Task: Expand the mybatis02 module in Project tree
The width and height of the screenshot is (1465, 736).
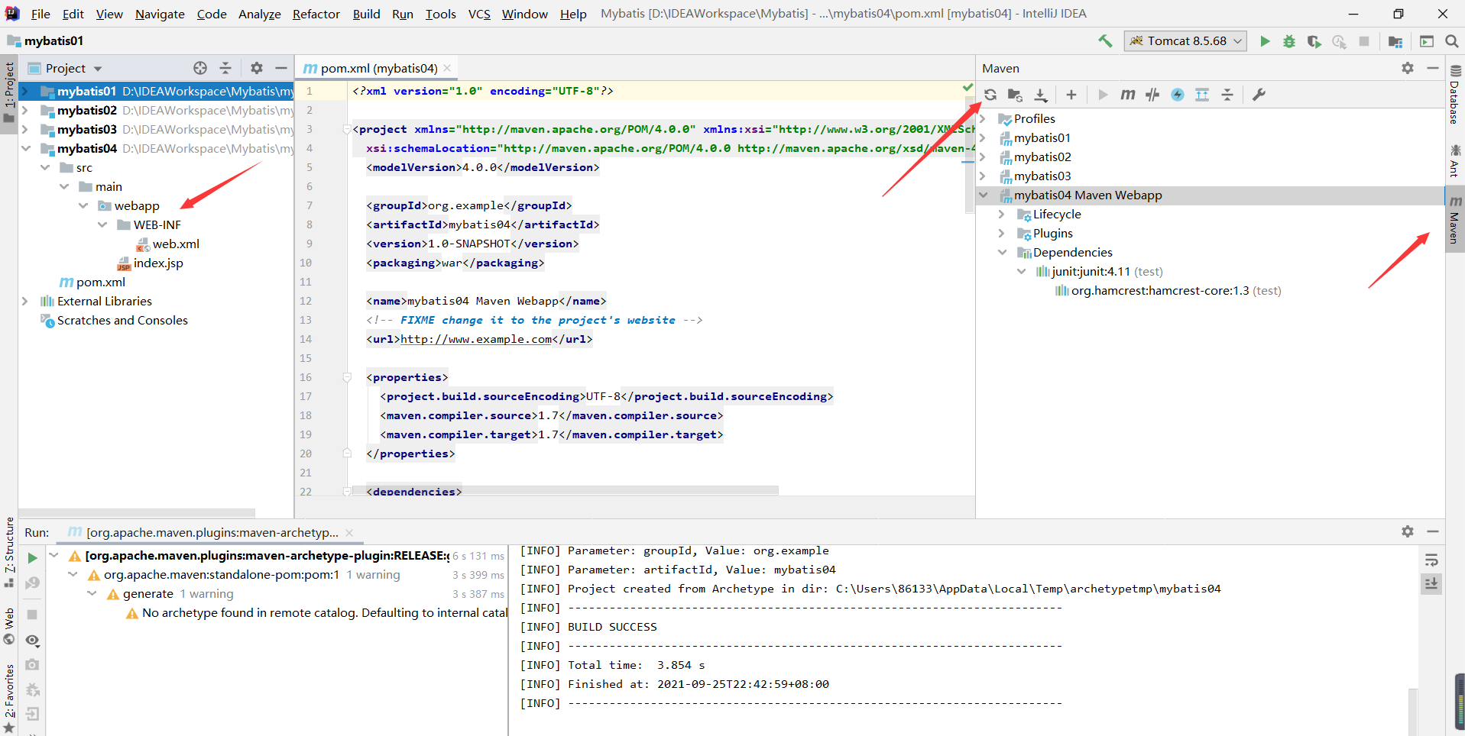Action: point(25,111)
